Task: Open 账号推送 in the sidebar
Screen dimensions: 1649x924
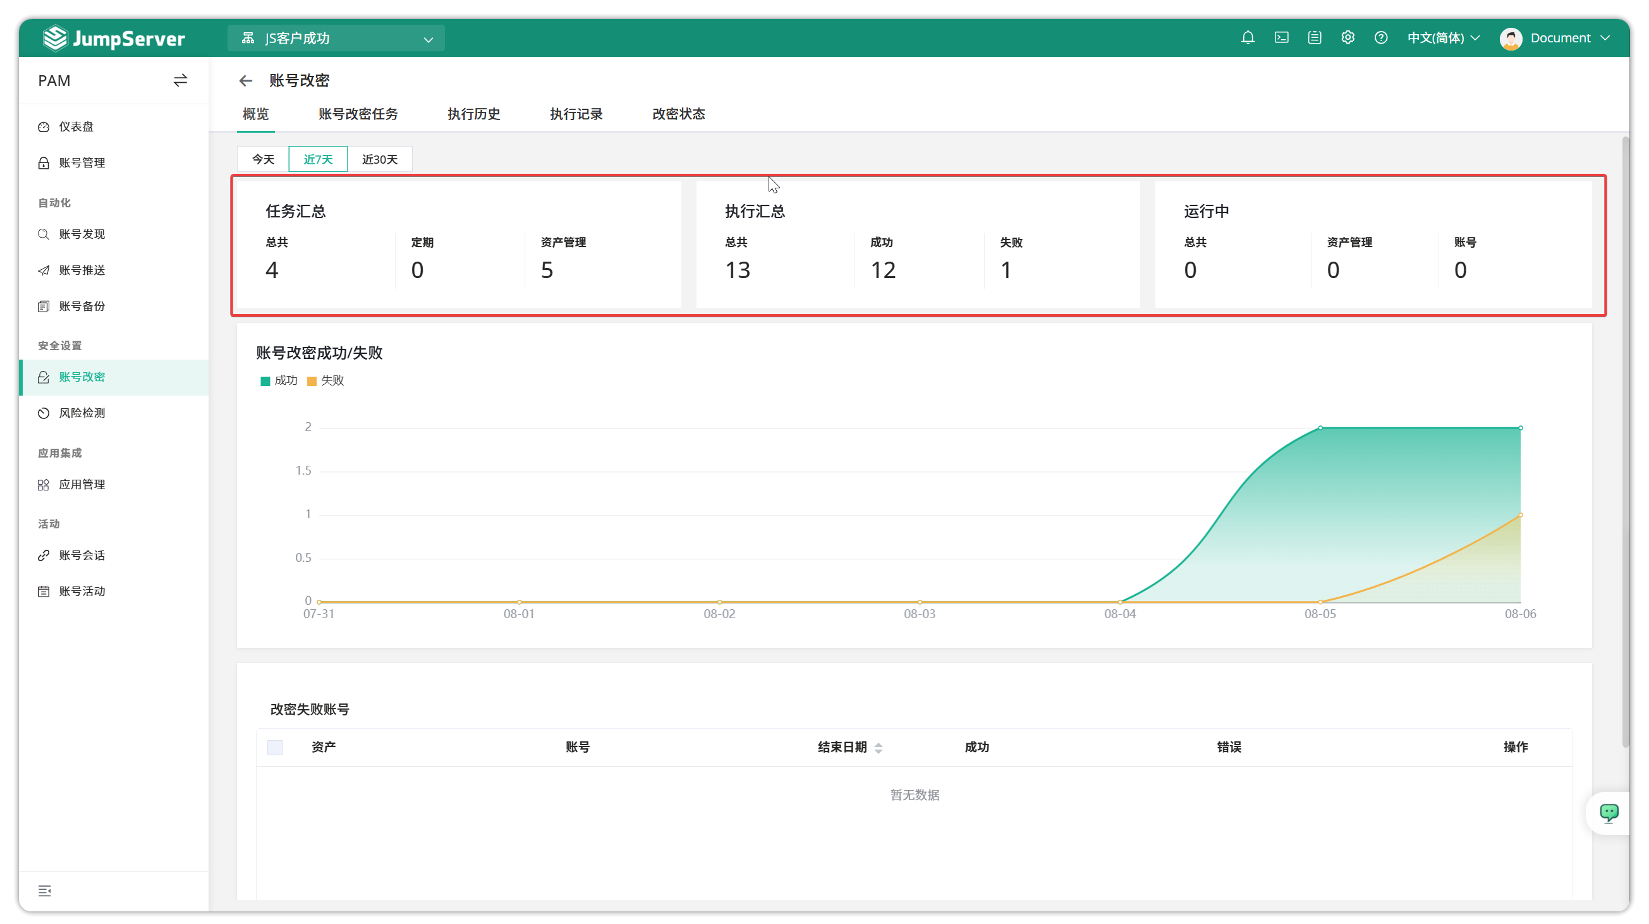Action: 114,270
